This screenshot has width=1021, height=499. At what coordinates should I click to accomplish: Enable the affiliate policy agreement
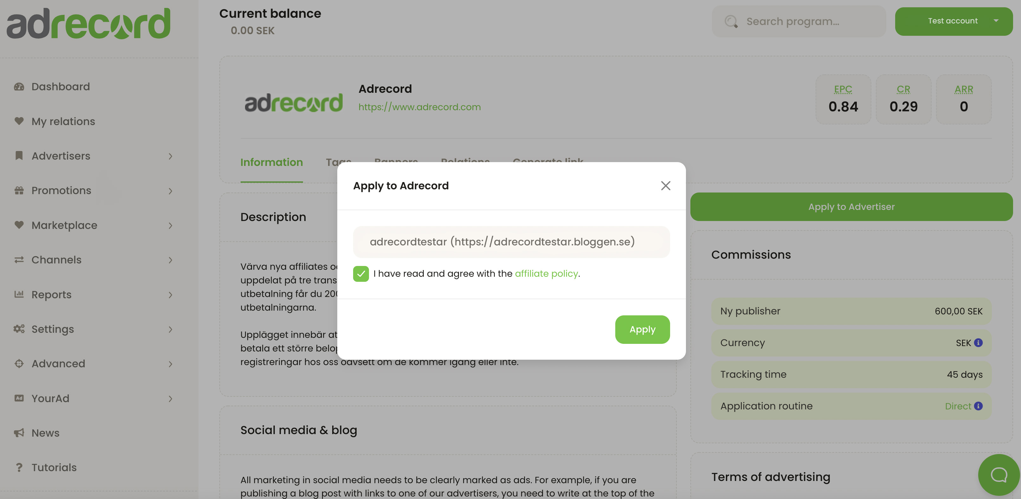tap(361, 273)
